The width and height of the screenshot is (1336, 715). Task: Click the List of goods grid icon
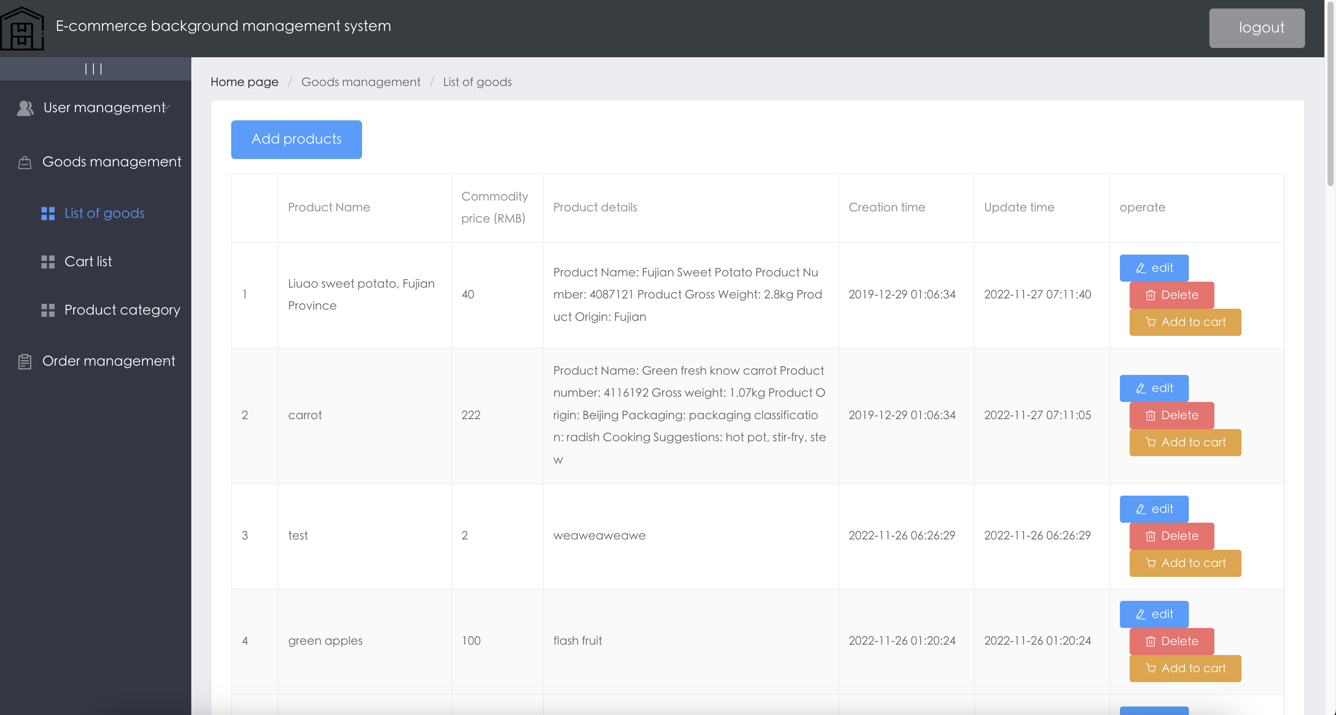(48, 213)
